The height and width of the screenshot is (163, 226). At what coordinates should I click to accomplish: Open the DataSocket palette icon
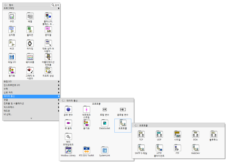[x=105, y=123]
